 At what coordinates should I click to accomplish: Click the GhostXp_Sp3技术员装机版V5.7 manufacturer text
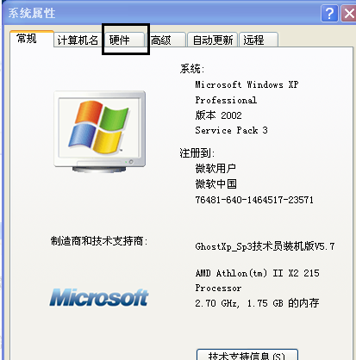(265, 246)
